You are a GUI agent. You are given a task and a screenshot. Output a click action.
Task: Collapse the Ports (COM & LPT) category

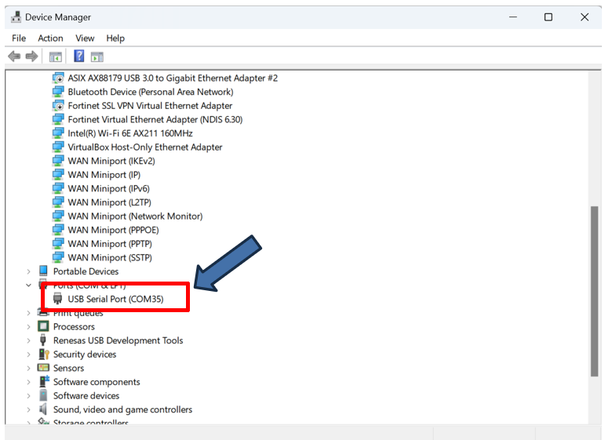pyautogui.click(x=29, y=285)
